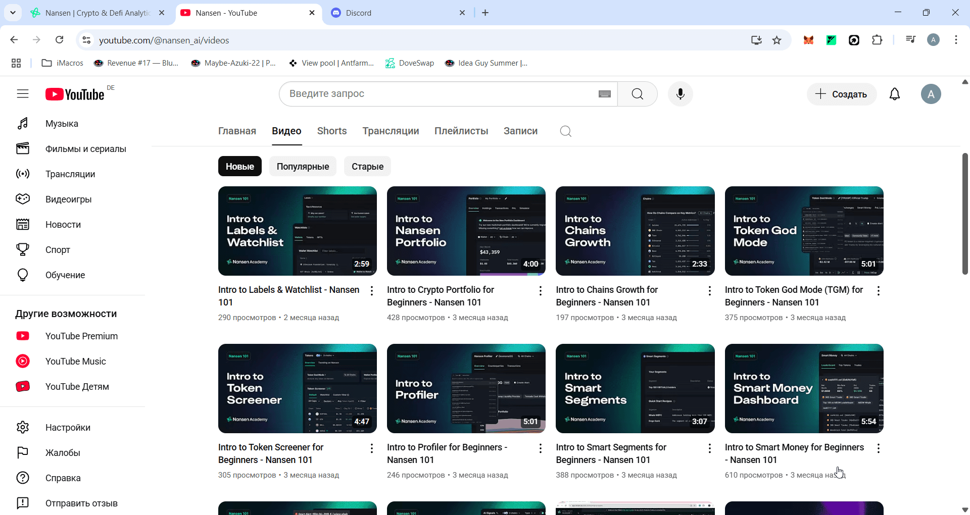This screenshot has width=970, height=515.
Task: Bookmark this page with the star icon
Action: [777, 40]
